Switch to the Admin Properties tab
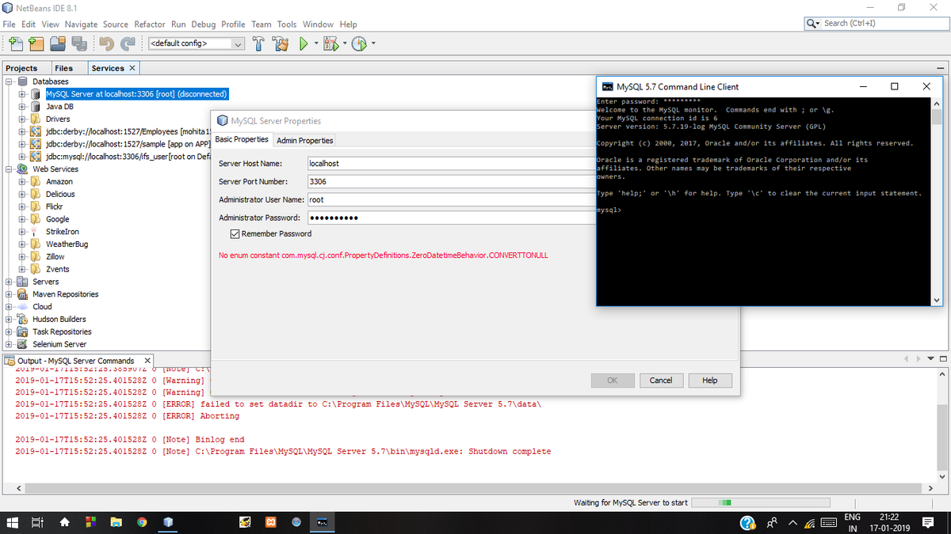The image size is (951, 534). tap(304, 140)
